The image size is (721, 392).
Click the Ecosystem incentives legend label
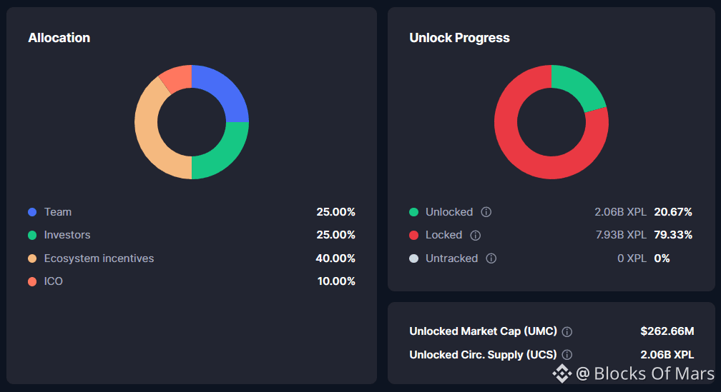(x=99, y=258)
